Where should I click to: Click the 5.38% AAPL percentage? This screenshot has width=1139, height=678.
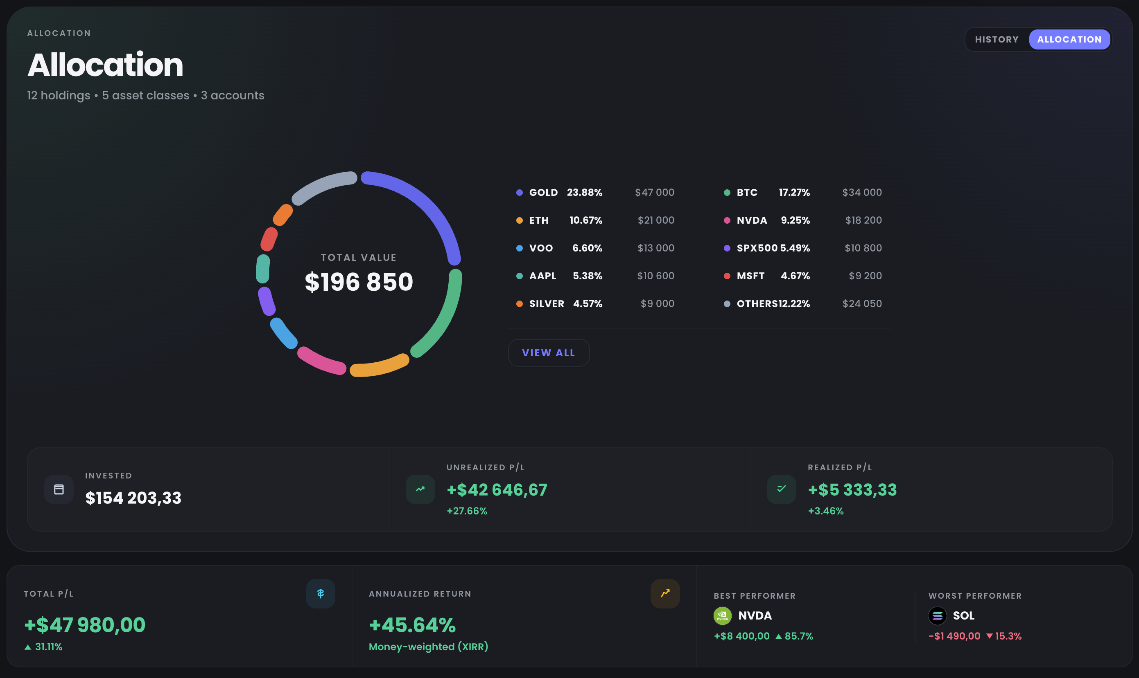(588, 276)
